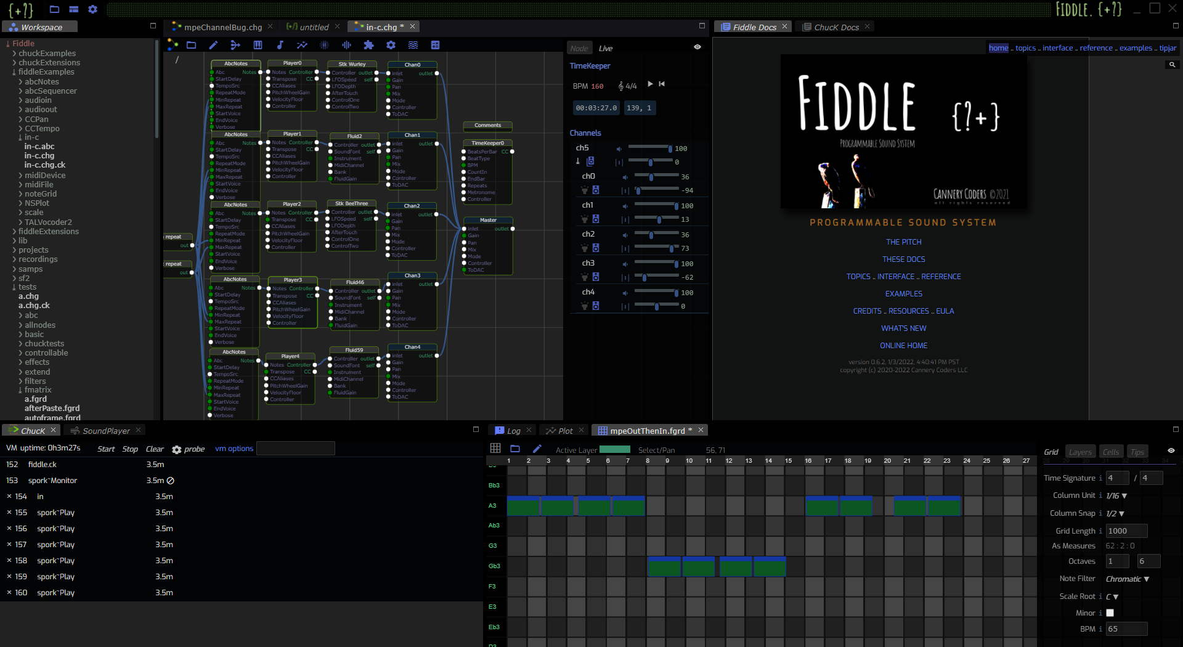Image resolution: width=1183 pixels, height=647 pixels.
Task: Click the calculator icon in graph toolbar
Action: [435, 45]
